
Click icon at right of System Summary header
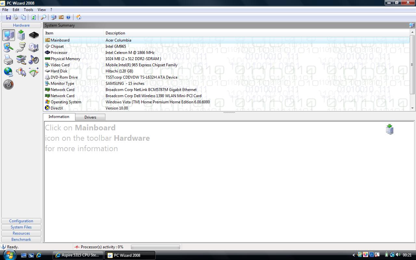click(412, 25)
